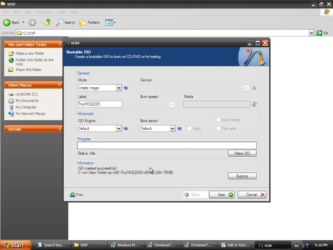333x250 pixels.
Task: Open the Mode dropdown (Create Image)
Action: (119, 88)
